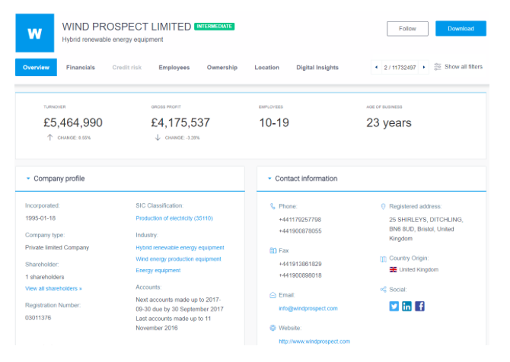Go to next company record arrow
Screen dimensions: 510x362
tap(424, 67)
